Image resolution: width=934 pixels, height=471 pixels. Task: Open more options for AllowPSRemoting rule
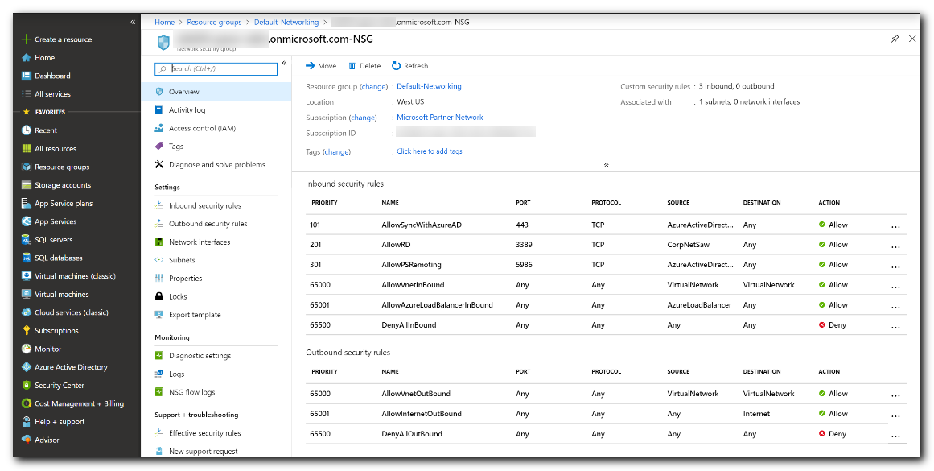895,267
